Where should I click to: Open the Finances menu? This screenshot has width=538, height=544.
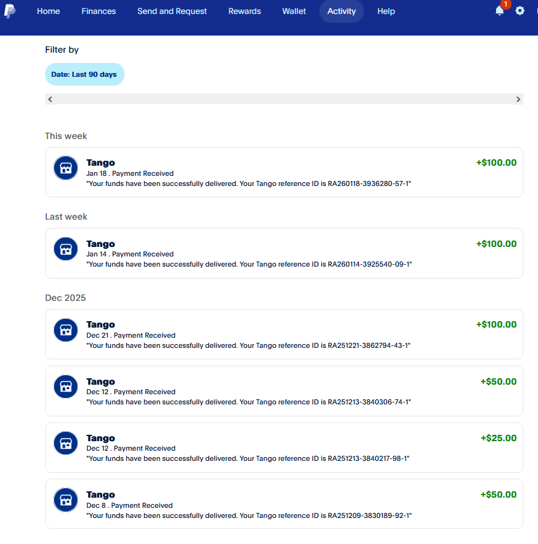point(98,11)
